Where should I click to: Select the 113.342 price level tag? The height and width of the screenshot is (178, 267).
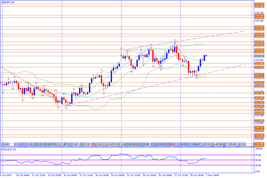click(x=259, y=67)
